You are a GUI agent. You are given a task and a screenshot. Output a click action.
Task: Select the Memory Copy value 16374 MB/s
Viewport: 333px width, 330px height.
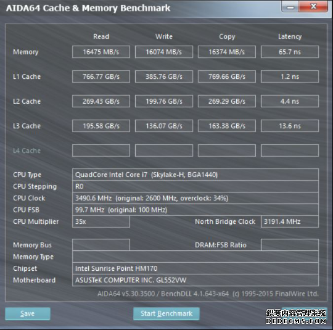click(227, 52)
